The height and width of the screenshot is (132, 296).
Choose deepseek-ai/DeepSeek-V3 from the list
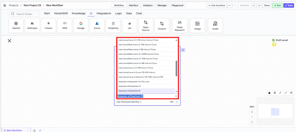[146, 86]
